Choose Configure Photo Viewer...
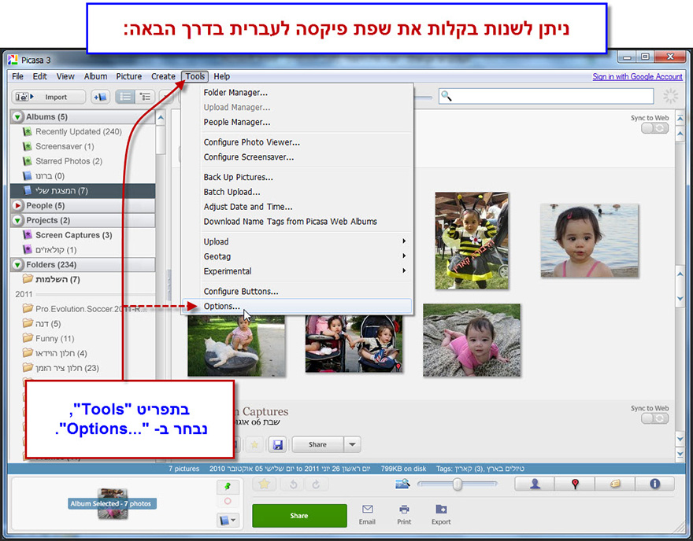Screen dimensions: 693x541 click(297, 142)
